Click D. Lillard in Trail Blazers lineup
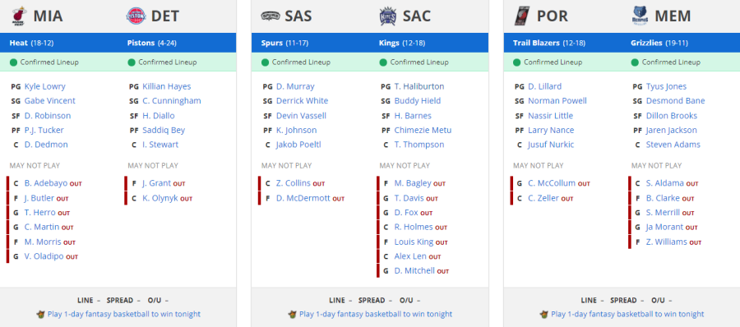The image size is (740, 327). (545, 86)
